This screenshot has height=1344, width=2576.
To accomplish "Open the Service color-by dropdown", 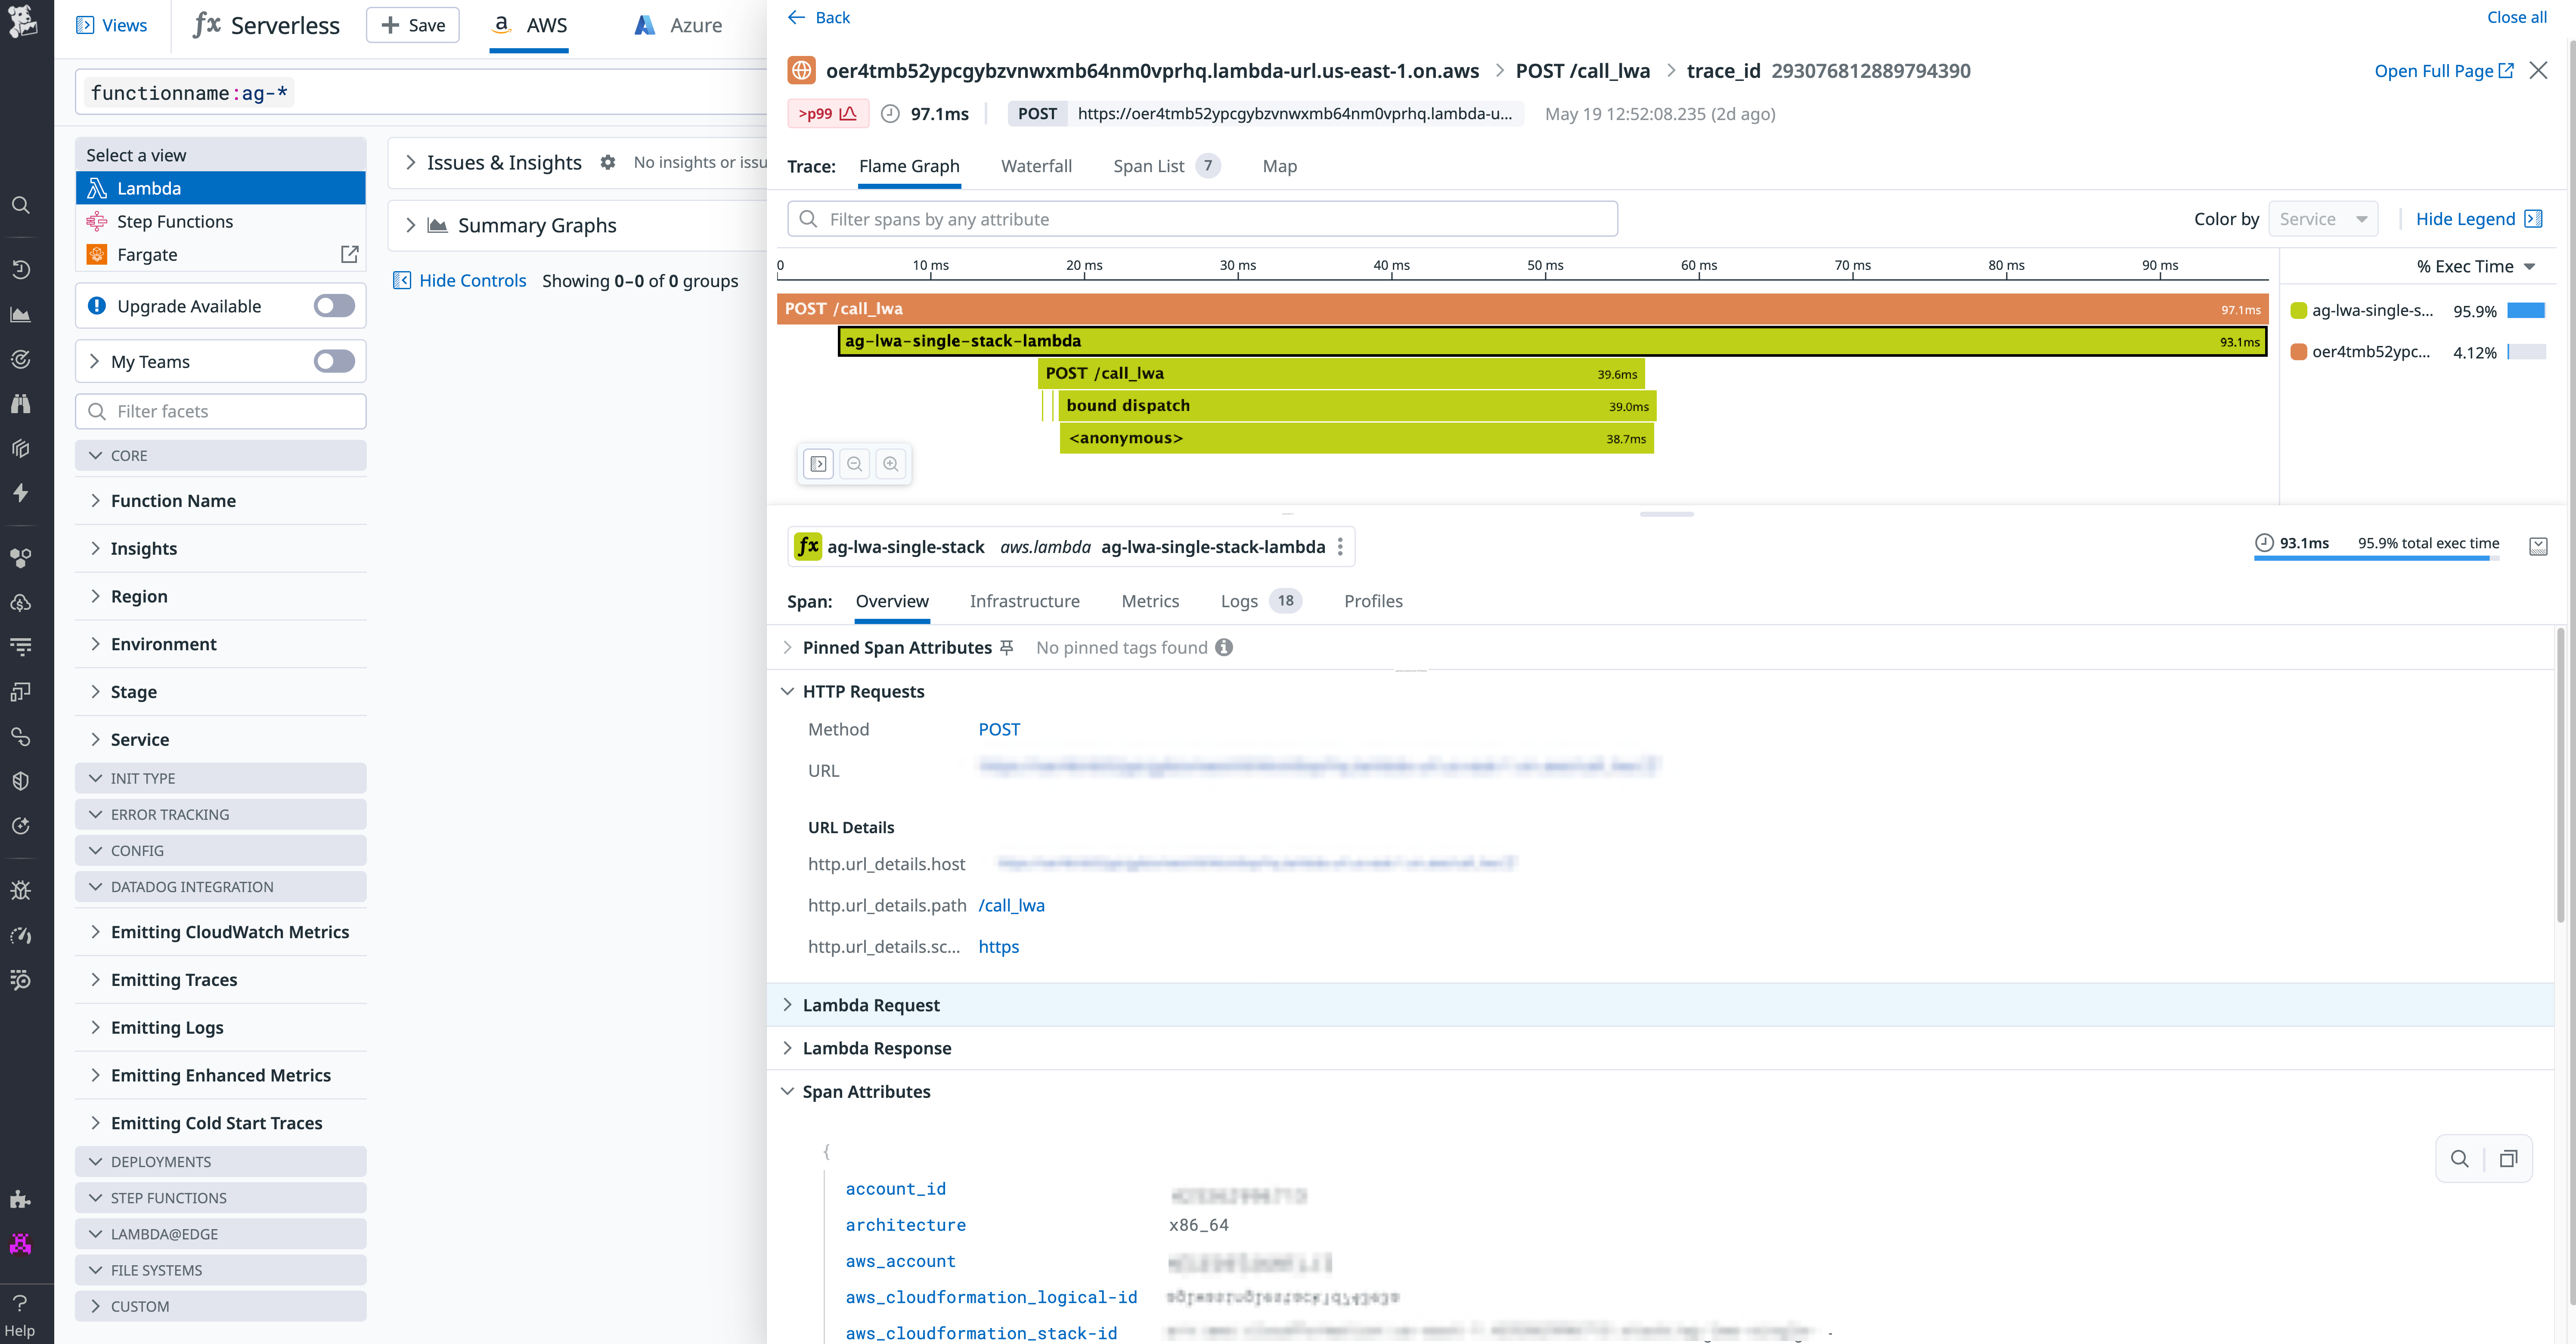I will coord(2322,219).
